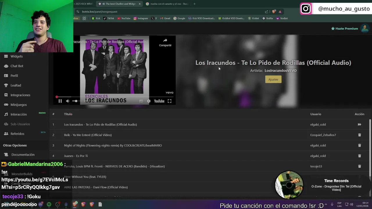Open Spotify from the taskbar
The height and width of the screenshot is (209, 372).
49,204
